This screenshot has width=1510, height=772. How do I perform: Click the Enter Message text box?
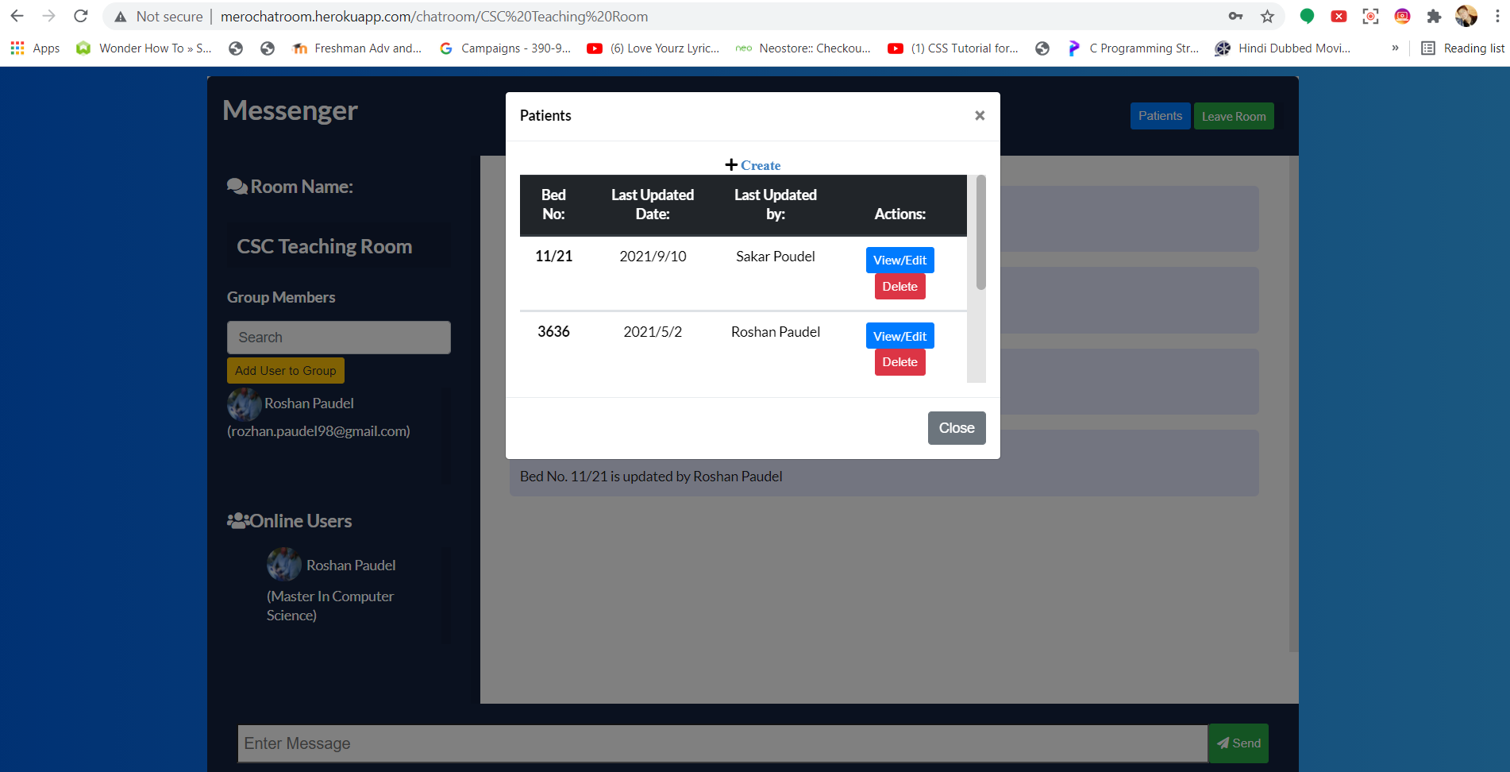[722, 743]
